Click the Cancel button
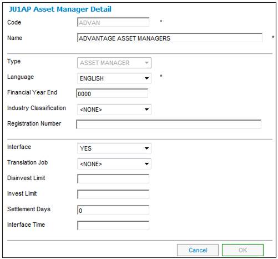The image size is (278, 259). pyautogui.click(x=198, y=250)
